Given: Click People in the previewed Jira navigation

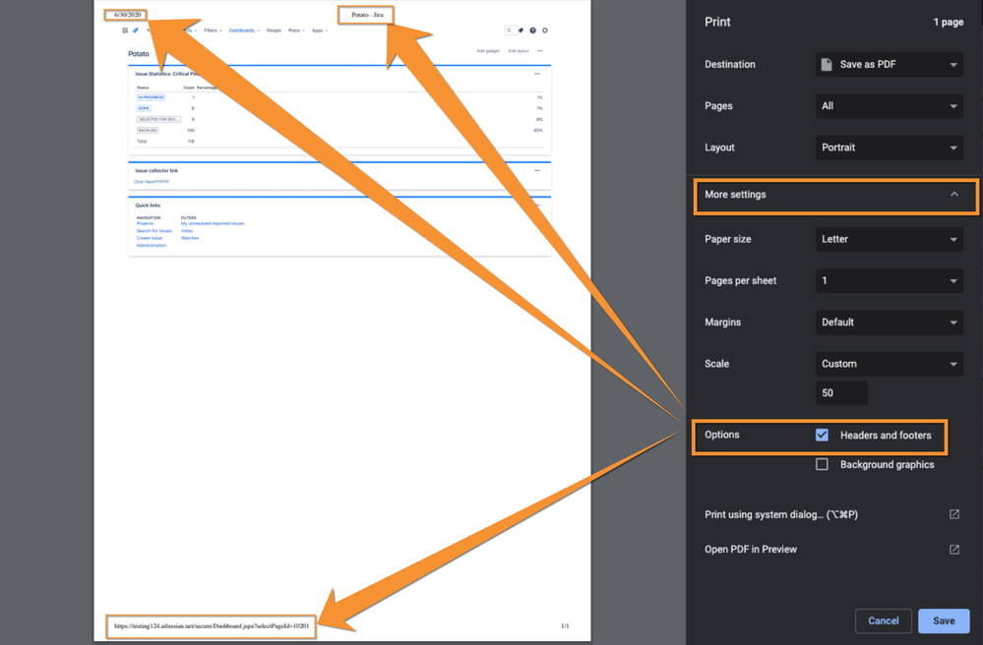Looking at the screenshot, I should (274, 30).
